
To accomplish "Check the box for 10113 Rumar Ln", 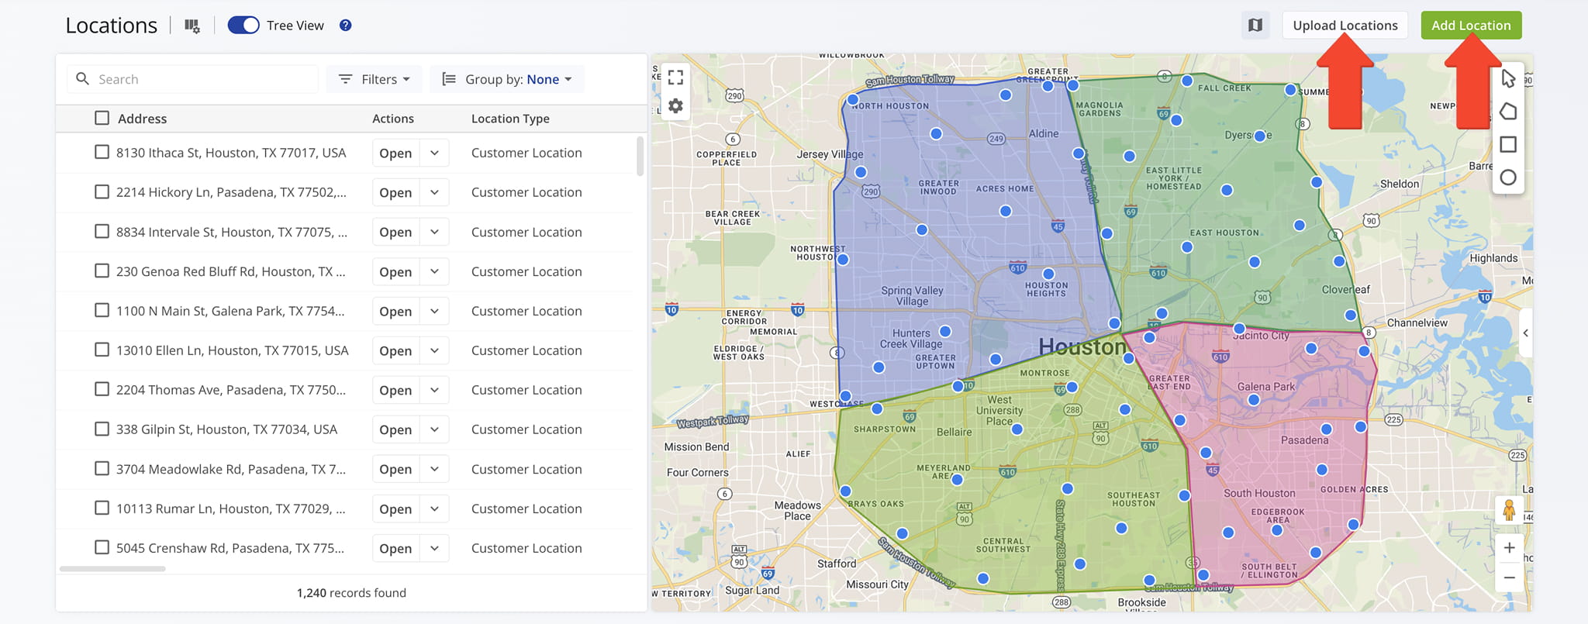I will click(x=102, y=508).
